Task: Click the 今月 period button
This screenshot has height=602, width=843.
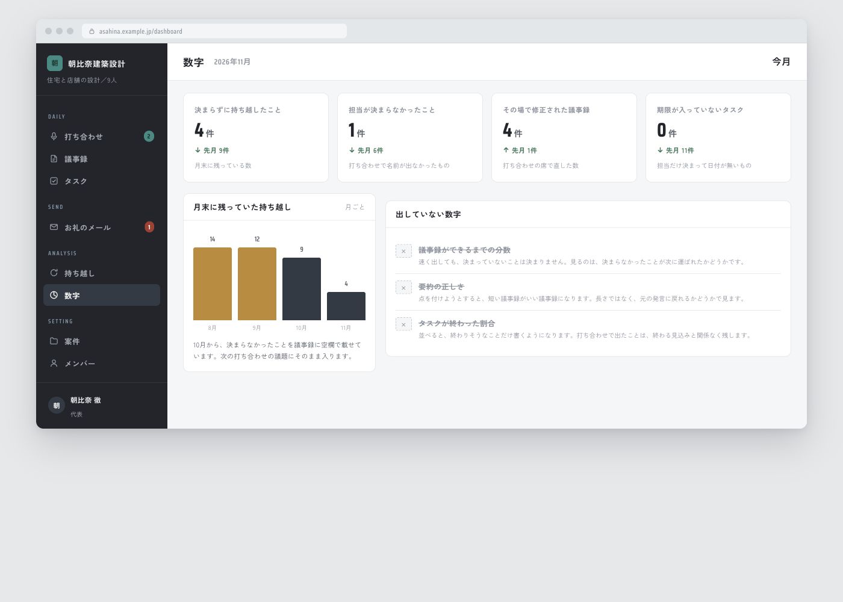Action: (x=781, y=61)
